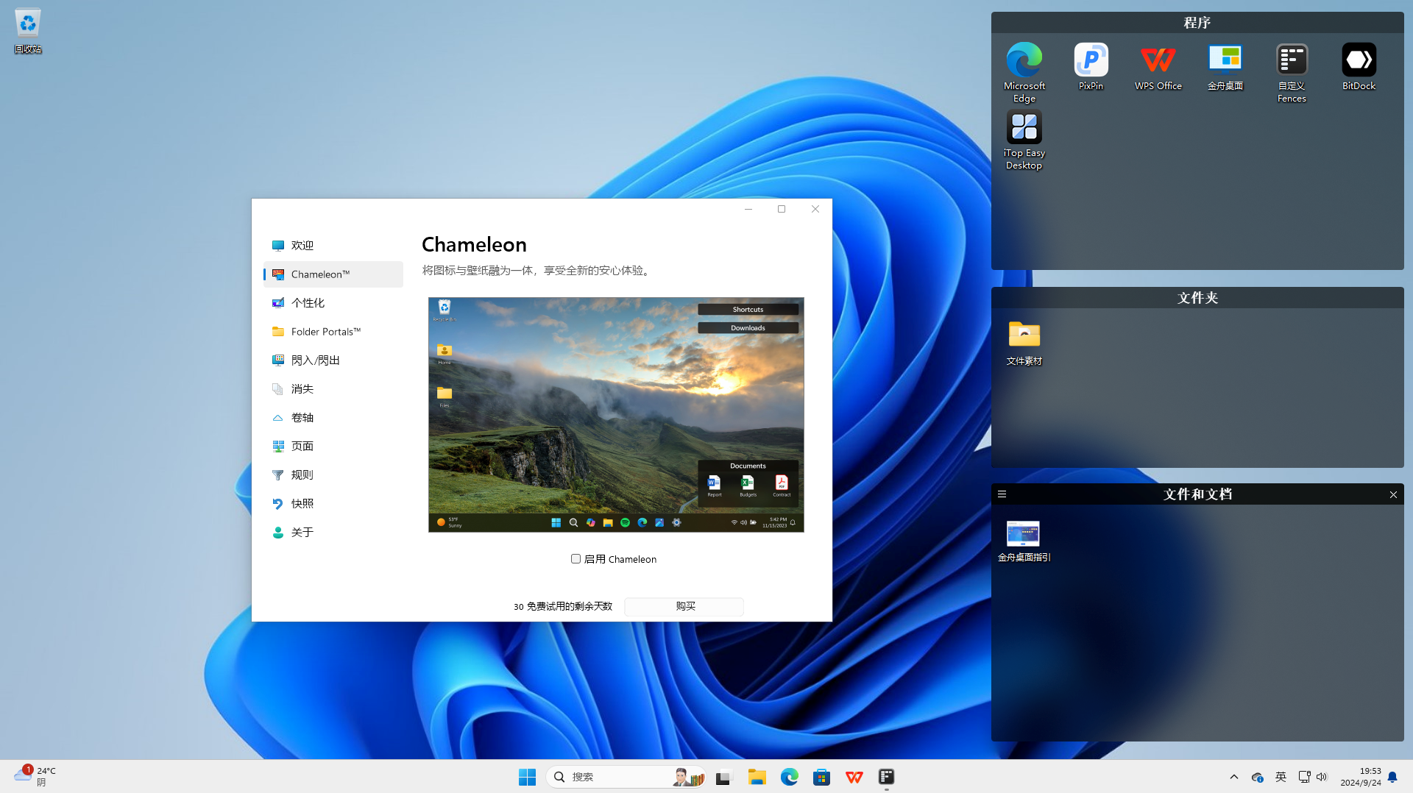Open the 文件素材 folder icon
1413x793 pixels.
[x=1024, y=335]
